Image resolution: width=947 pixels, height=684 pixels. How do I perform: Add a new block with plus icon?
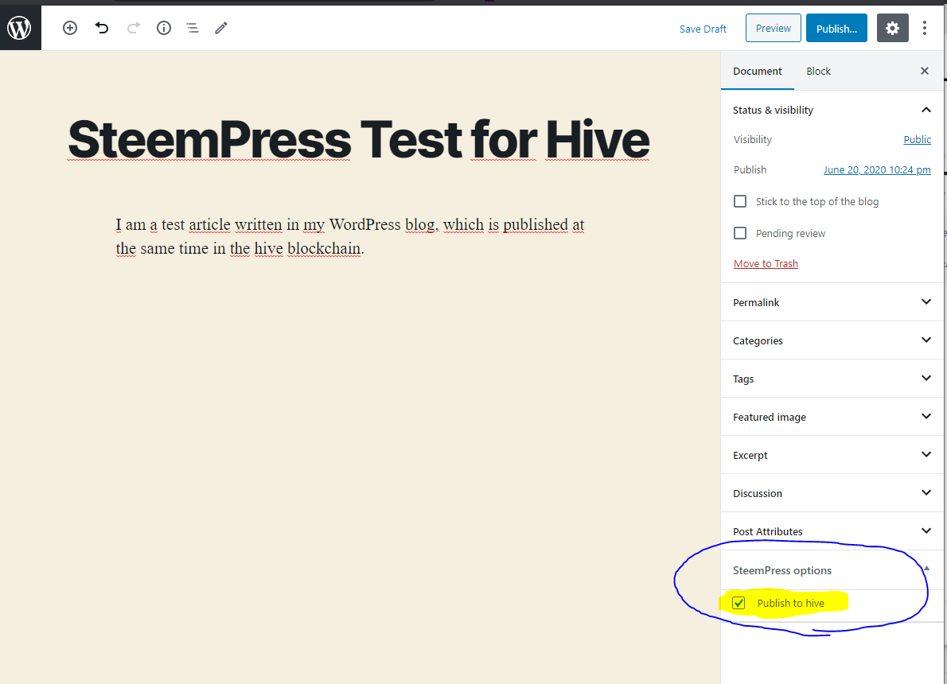pyautogui.click(x=70, y=28)
